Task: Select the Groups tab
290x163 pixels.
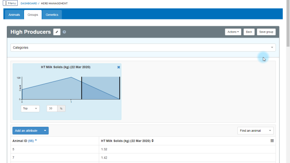Action: click(x=33, y=14)
